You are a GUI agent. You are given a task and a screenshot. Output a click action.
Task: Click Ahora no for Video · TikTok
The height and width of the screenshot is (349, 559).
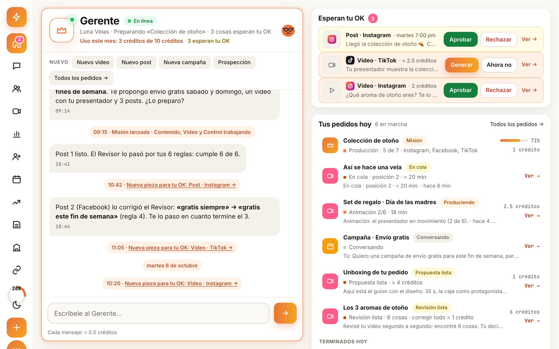tap(499, 65)
